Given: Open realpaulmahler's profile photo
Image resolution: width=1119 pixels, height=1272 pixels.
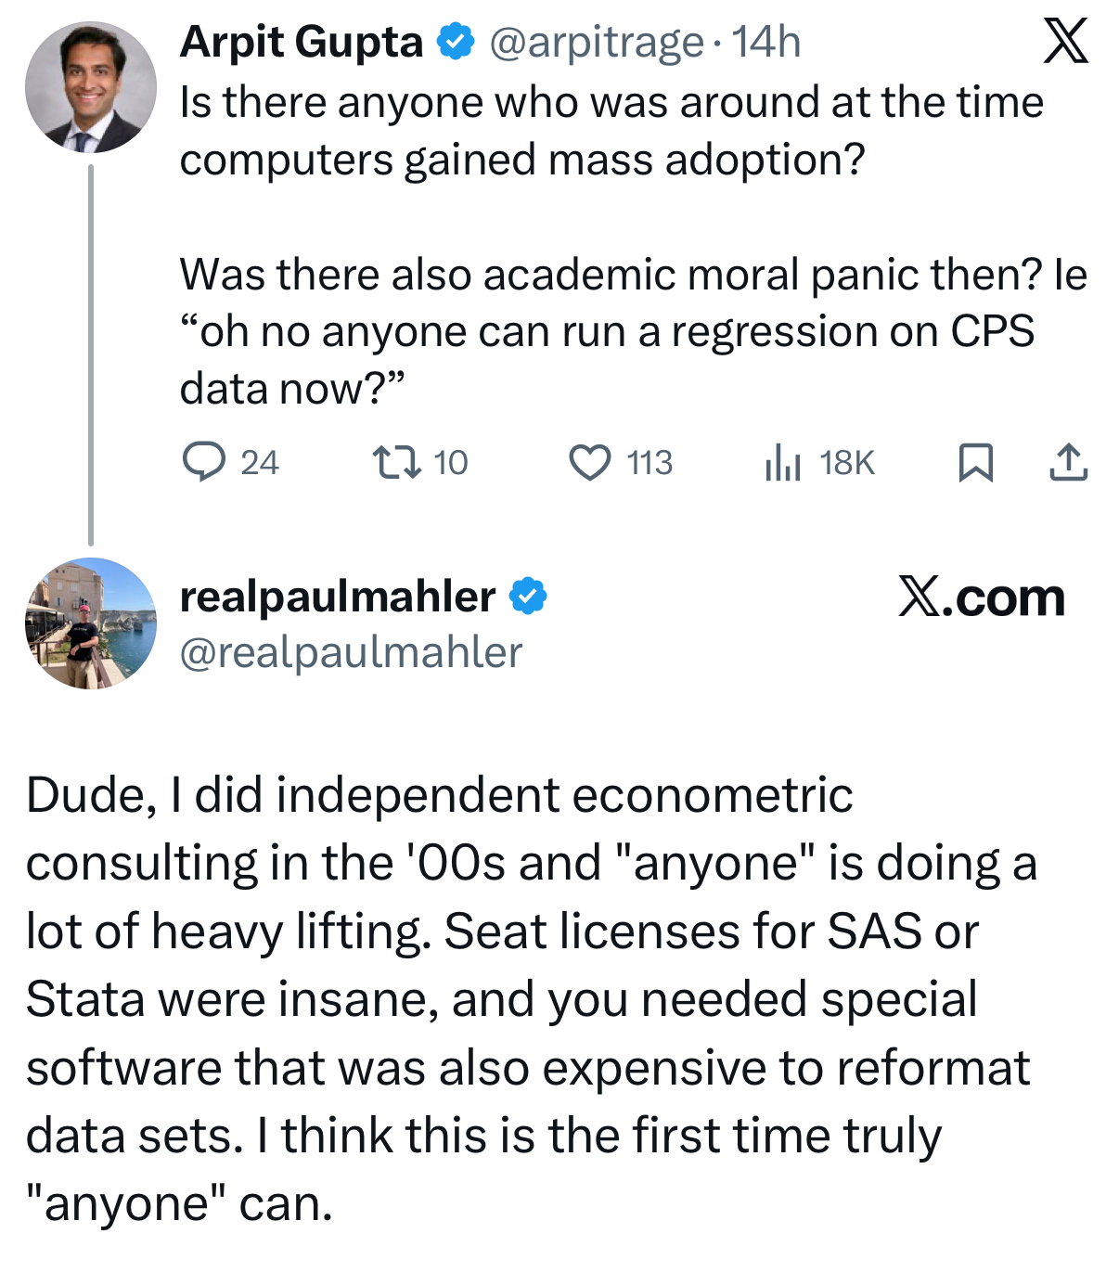Looking at the screenshot, I should 91,623.
